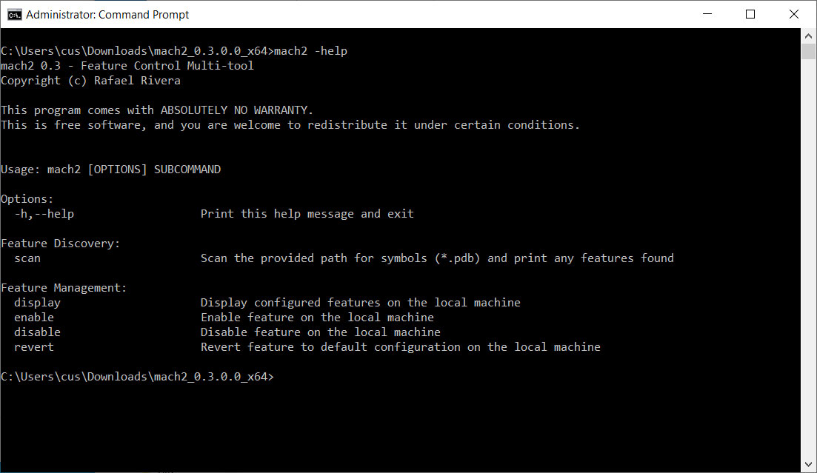The image size is (817, 473).
Task: Close the Administrator Command Prompt window
Action: [794, 14]
